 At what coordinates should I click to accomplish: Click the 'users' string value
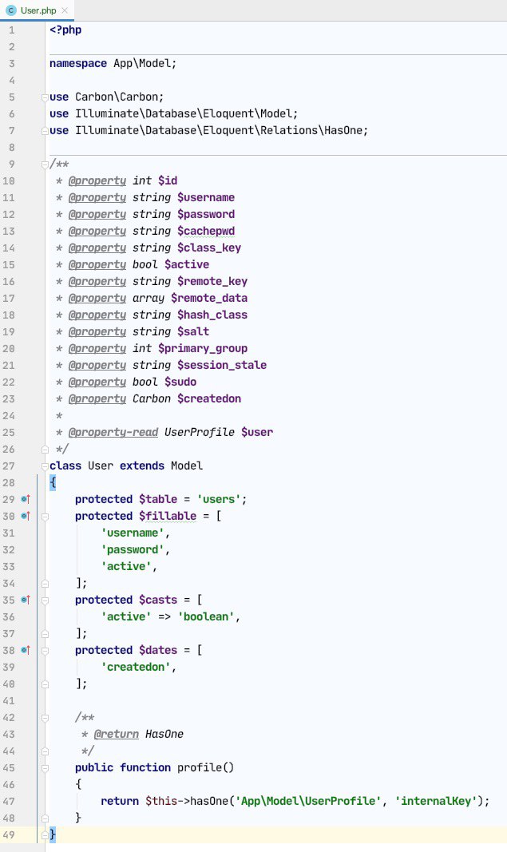[219, 499]
